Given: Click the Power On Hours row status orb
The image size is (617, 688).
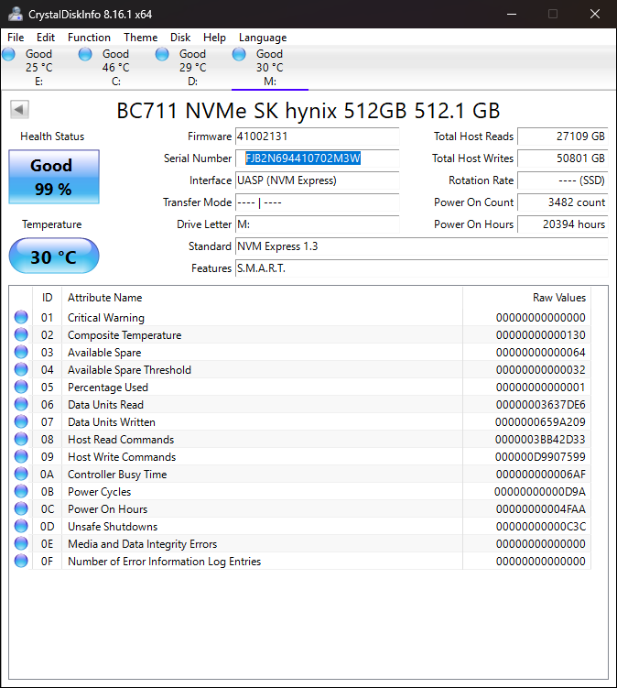Looking at the screenshot, I should point(21,508).
